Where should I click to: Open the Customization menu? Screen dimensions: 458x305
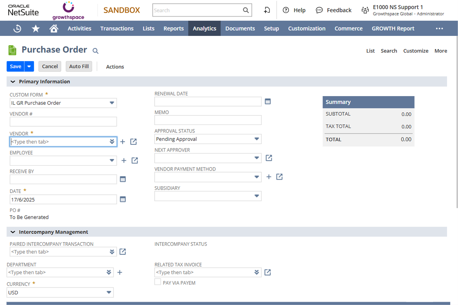pyautogui.click(x=307, y=29)
